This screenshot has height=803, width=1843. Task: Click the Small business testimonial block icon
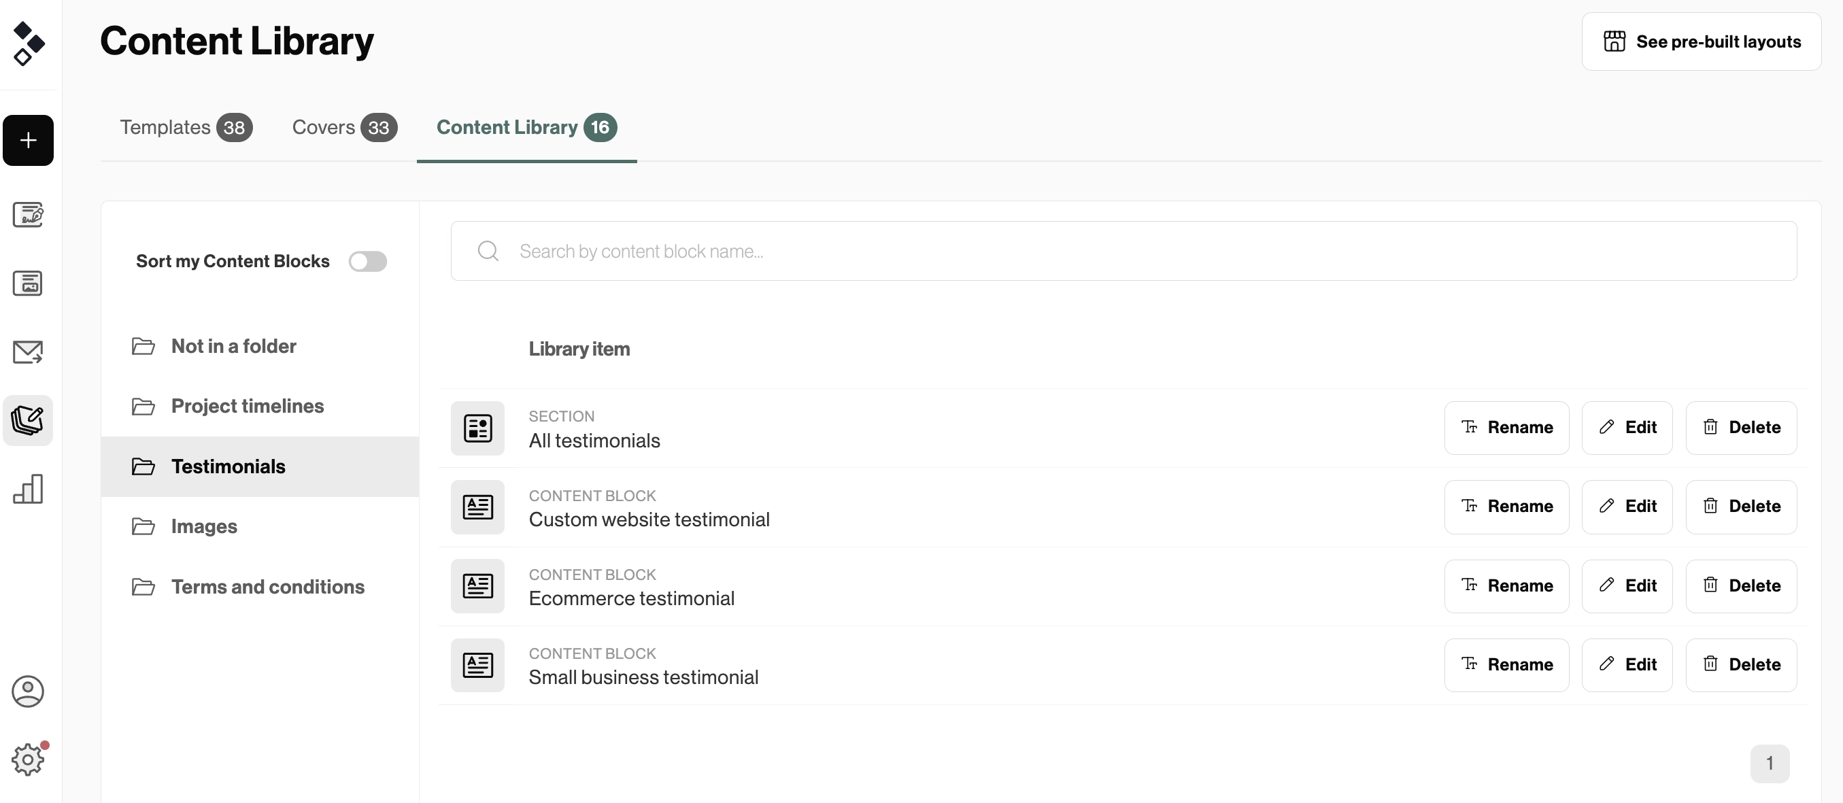coord(477,665)
